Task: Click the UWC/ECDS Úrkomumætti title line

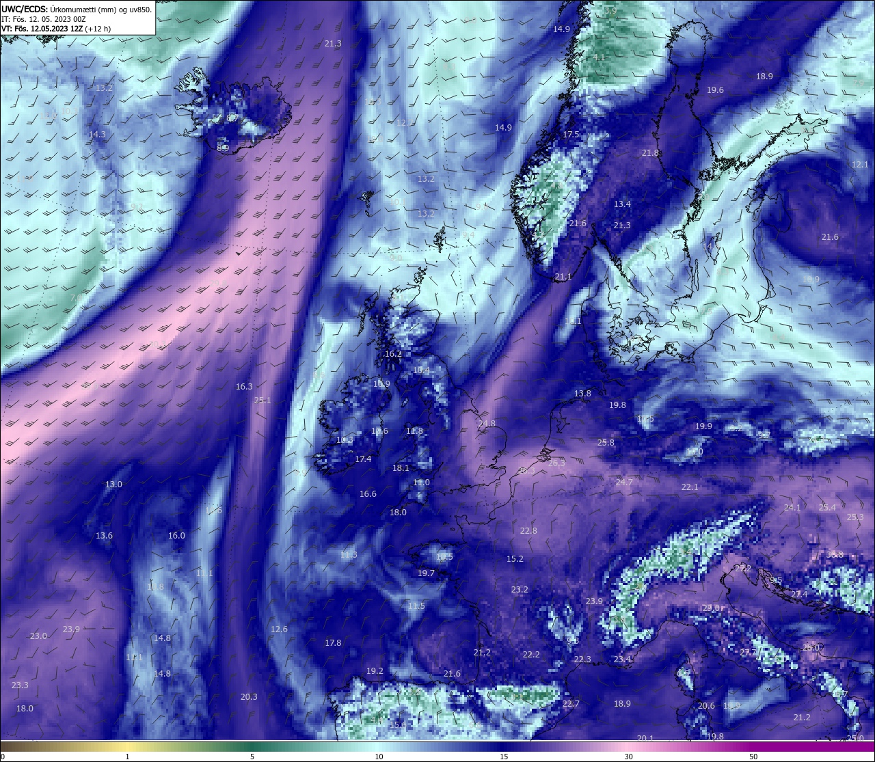Action: 77,9
